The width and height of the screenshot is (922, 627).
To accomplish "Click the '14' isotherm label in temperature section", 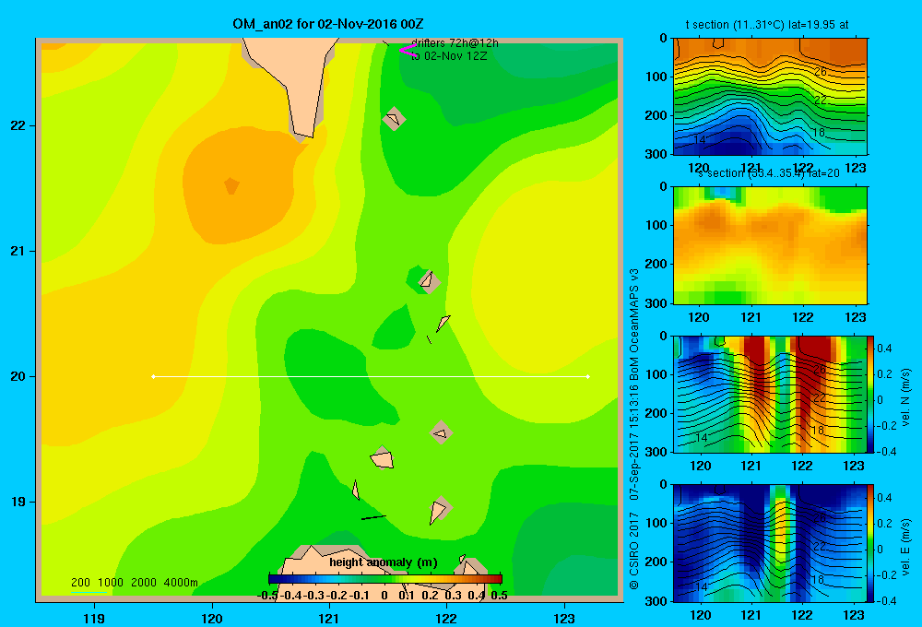I will (x=700, y=140).
